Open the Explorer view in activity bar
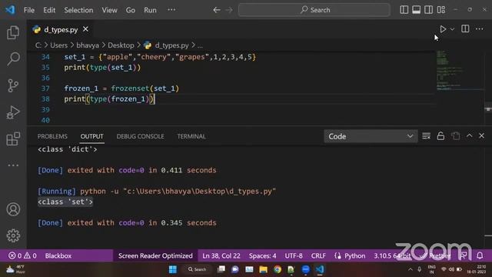 (13, 32)
